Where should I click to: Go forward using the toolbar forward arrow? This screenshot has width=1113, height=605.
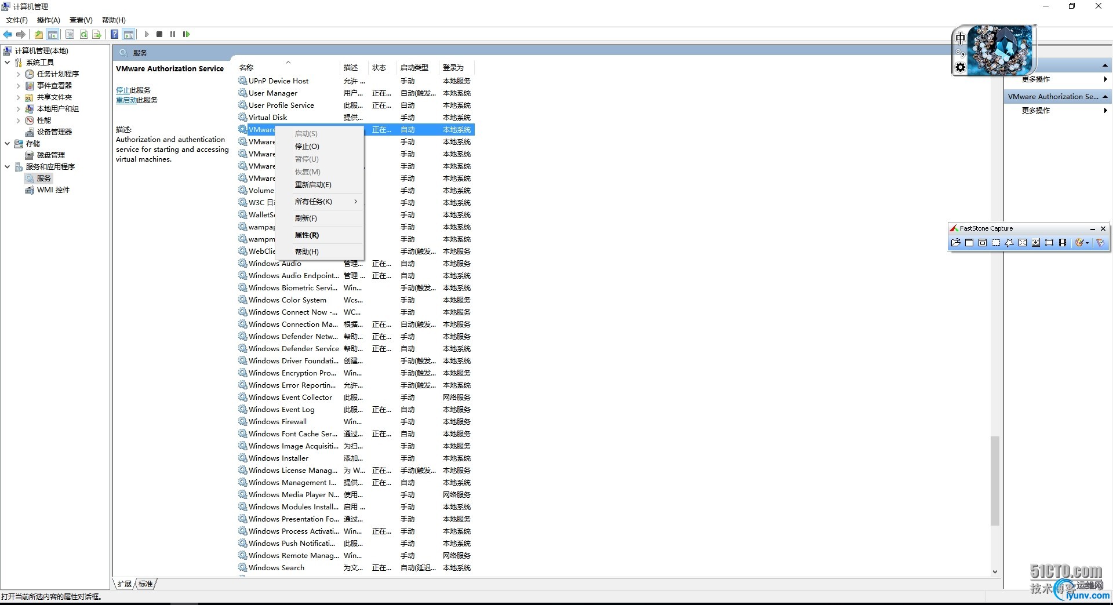coord(21,34)
